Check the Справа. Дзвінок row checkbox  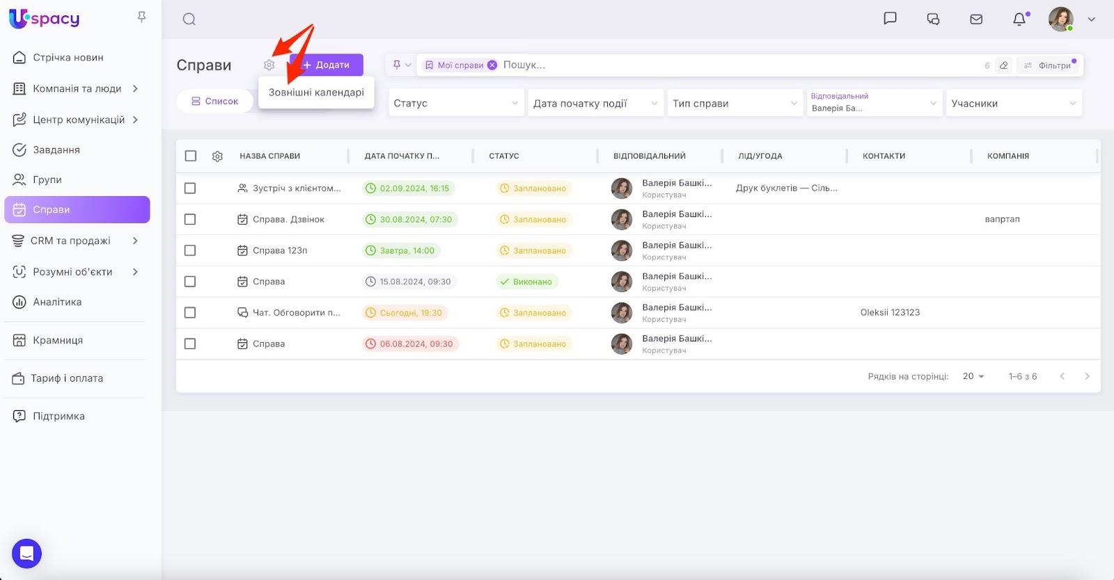(x=190, y=220)
